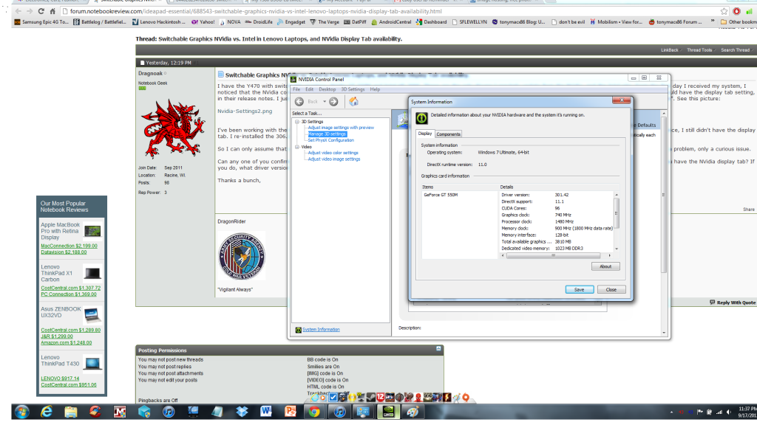Open MacConnection $2,199.00 price link

click(69, 246)
